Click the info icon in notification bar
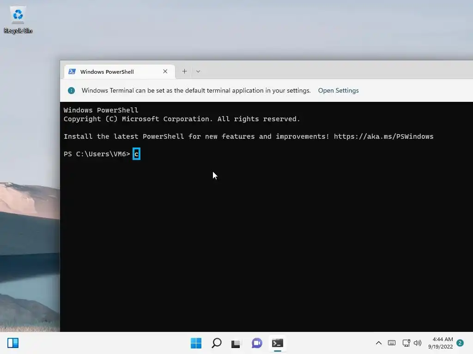This screenshot has height=354, width=473. 71,91
